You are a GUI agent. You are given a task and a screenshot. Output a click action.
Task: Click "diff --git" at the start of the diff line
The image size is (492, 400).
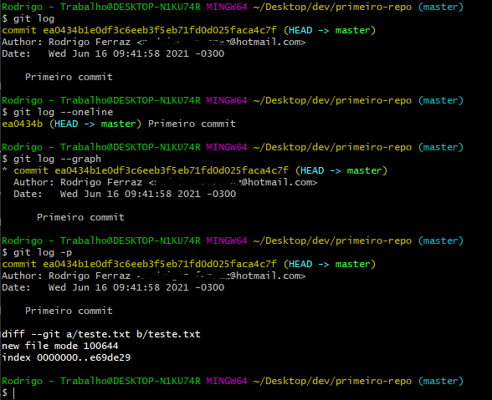pyautogui.click(x=31, y=334)
